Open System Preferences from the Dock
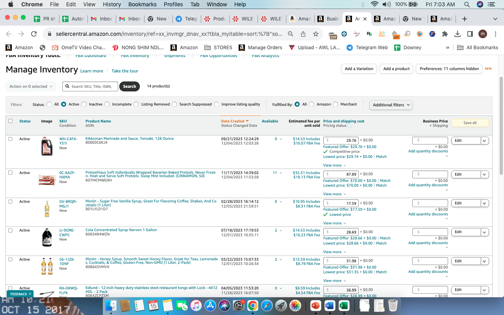This screenshot has height=315, width=504. pyautogui.click(x=238, y=306)
